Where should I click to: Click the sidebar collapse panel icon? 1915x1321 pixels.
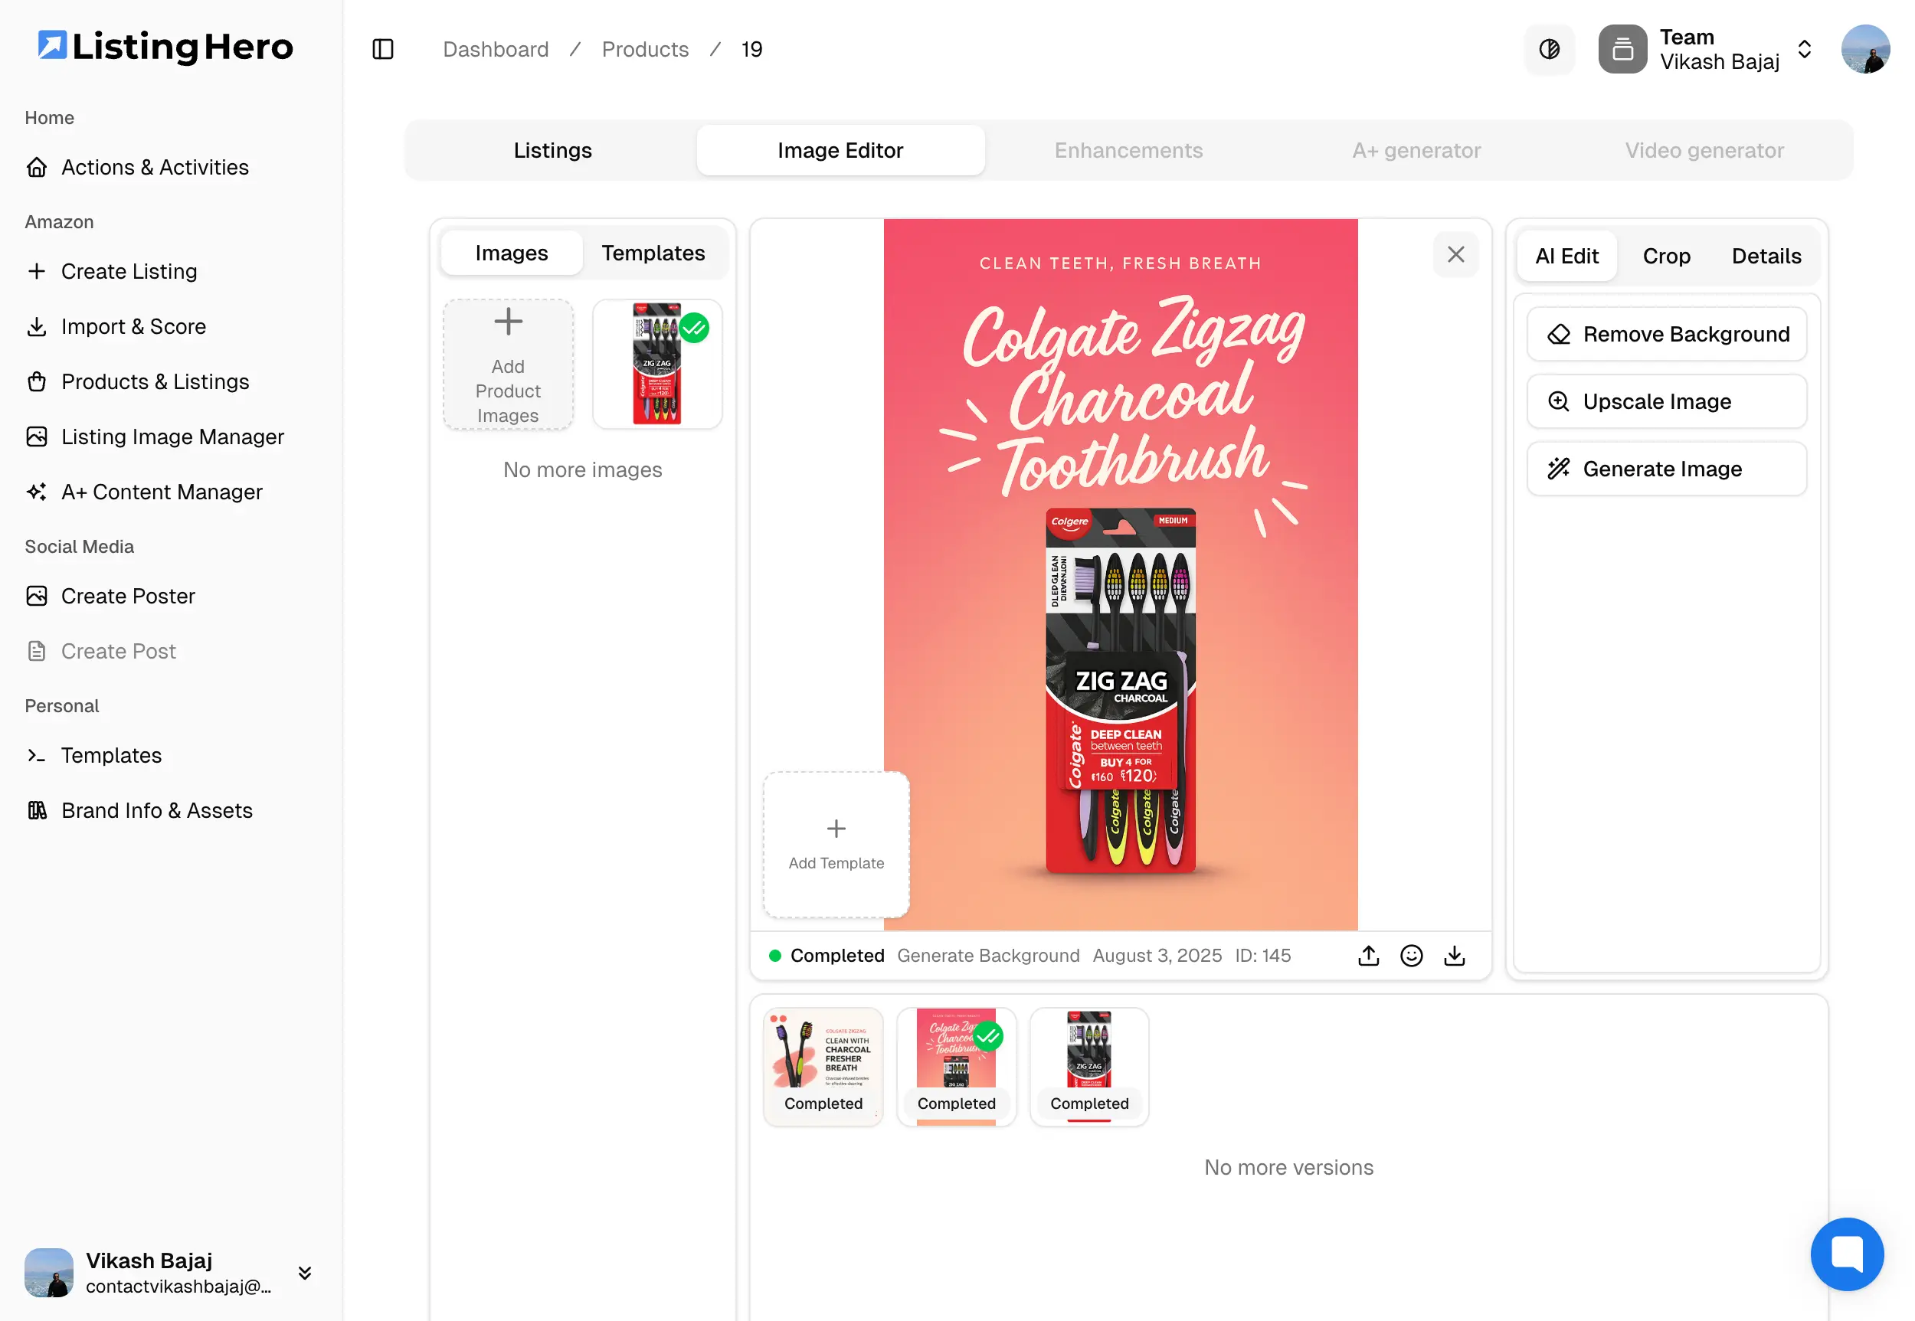click(x=382, y=50)
